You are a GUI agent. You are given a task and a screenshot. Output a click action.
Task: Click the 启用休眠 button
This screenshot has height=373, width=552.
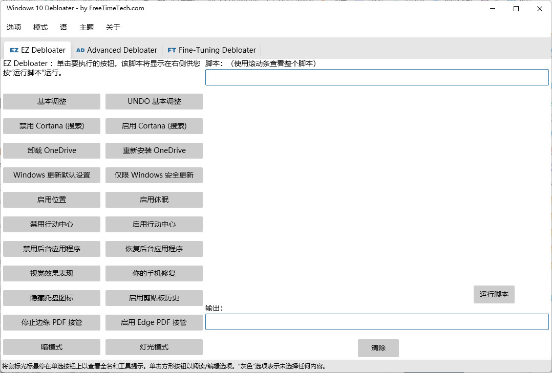click(154, 200)
